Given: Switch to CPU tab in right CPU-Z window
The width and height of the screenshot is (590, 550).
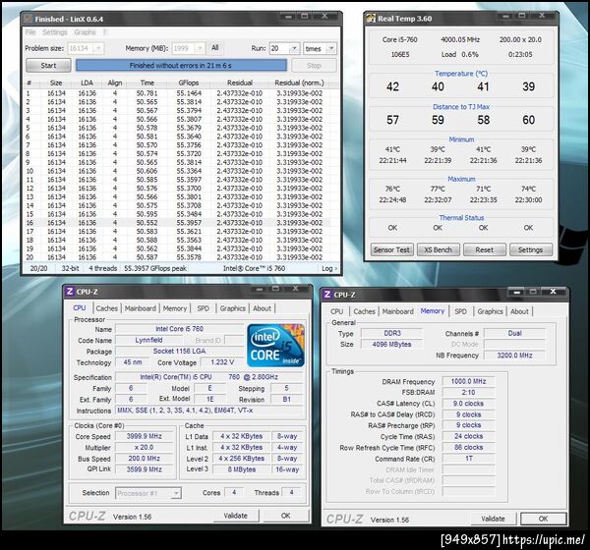Looking at the screenshot, I should pyautogui.click(x=336, y=311).
